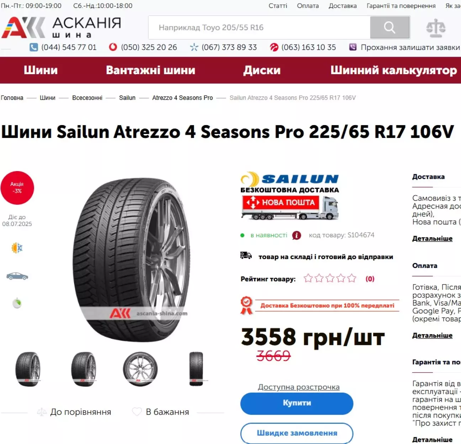
Task: Select the wheel side-view thumbnail
Action: pos(140,369)
